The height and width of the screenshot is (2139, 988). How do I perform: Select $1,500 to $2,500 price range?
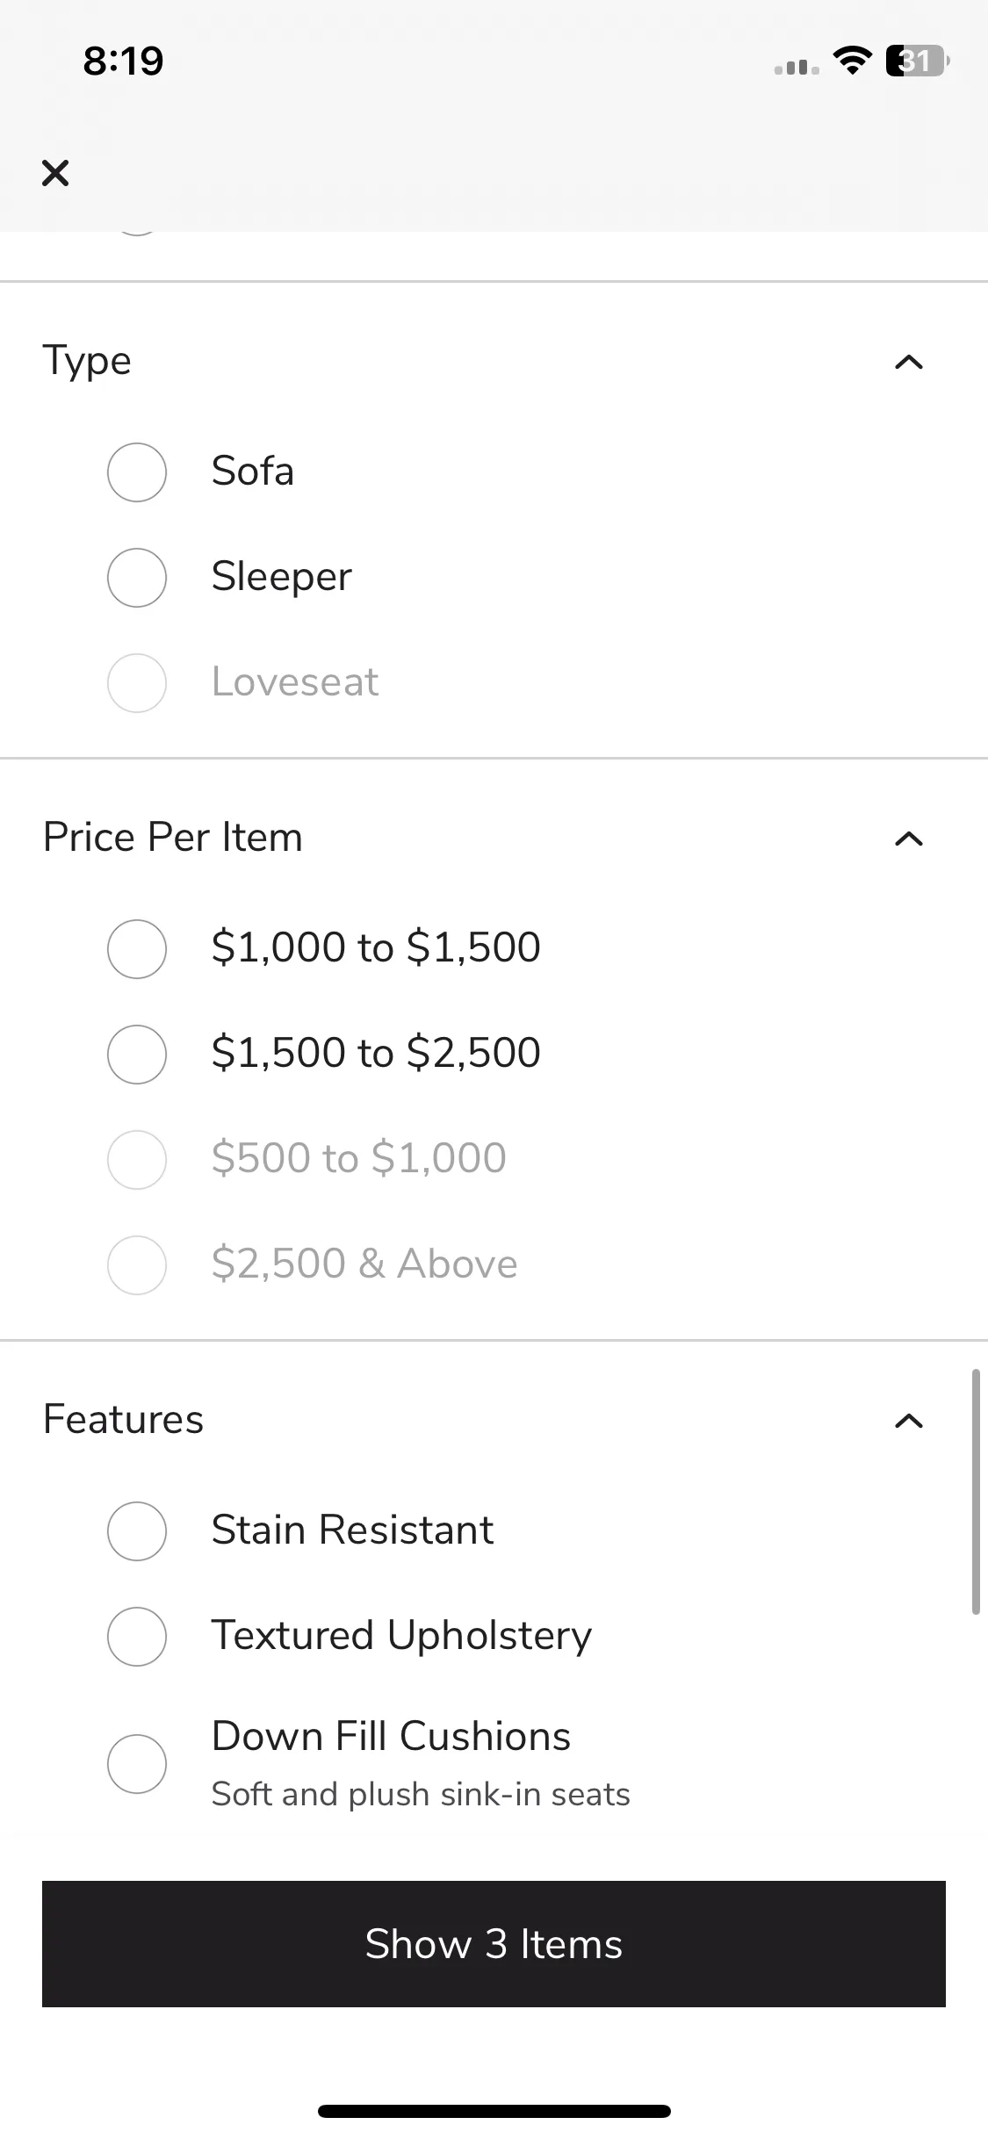137,1055
